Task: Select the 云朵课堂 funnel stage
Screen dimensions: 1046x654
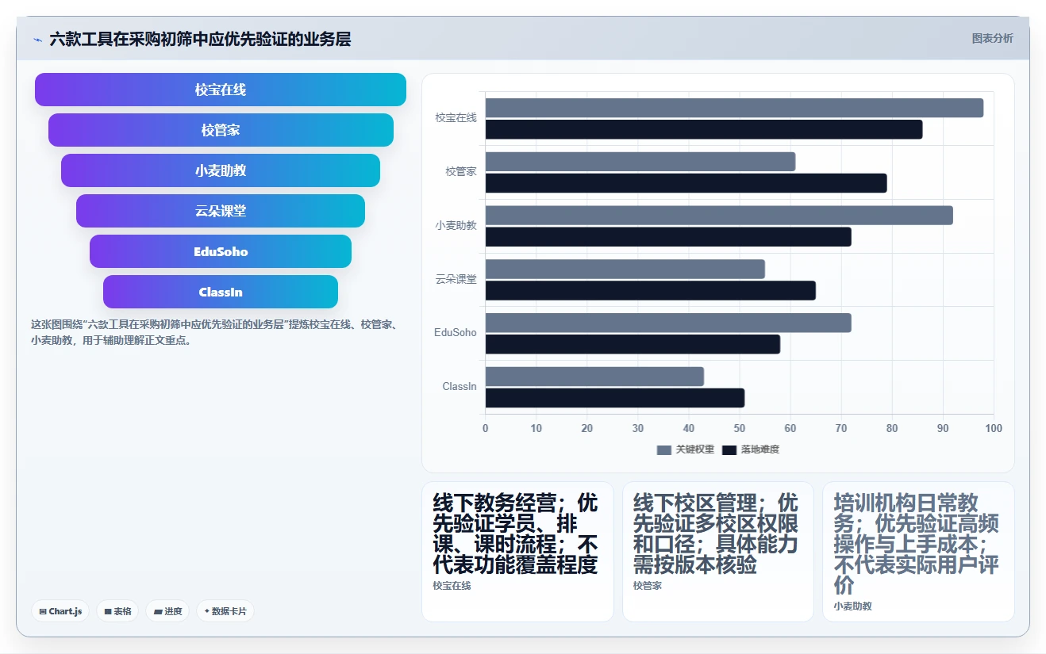Action: pyautogui.click(x=221, y=211)
